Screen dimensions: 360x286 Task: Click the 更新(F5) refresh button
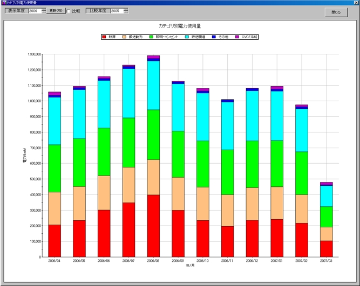tap(56, 11)
